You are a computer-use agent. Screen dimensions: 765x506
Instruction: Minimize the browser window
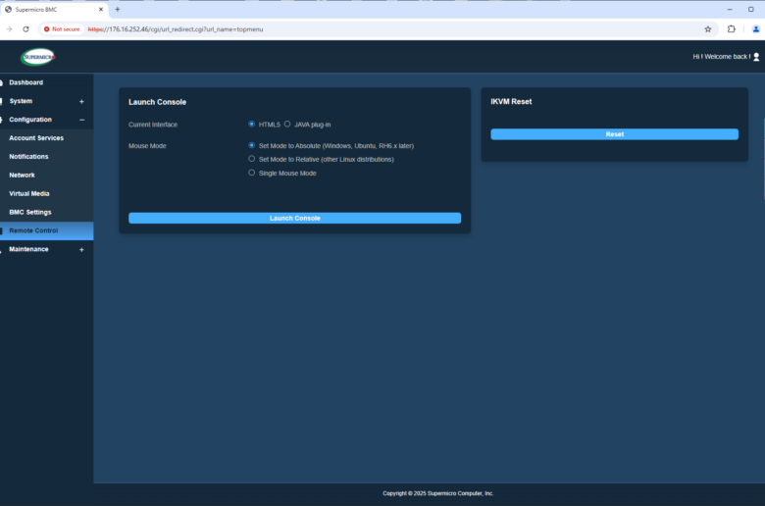pyautogui.click(x=730, y=9)
